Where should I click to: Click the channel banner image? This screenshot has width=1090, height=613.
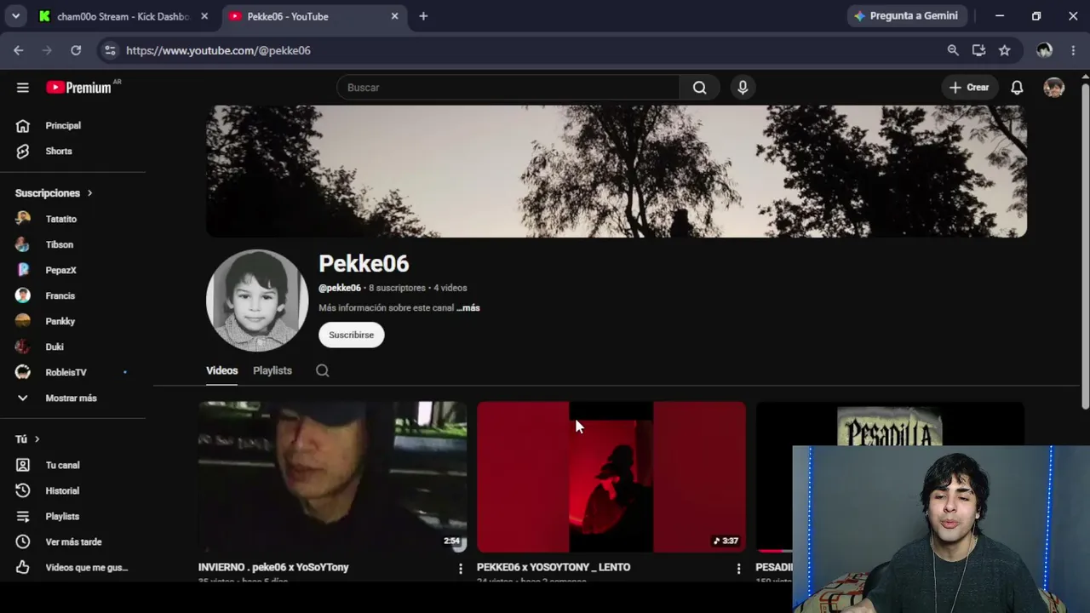(617, 171)
